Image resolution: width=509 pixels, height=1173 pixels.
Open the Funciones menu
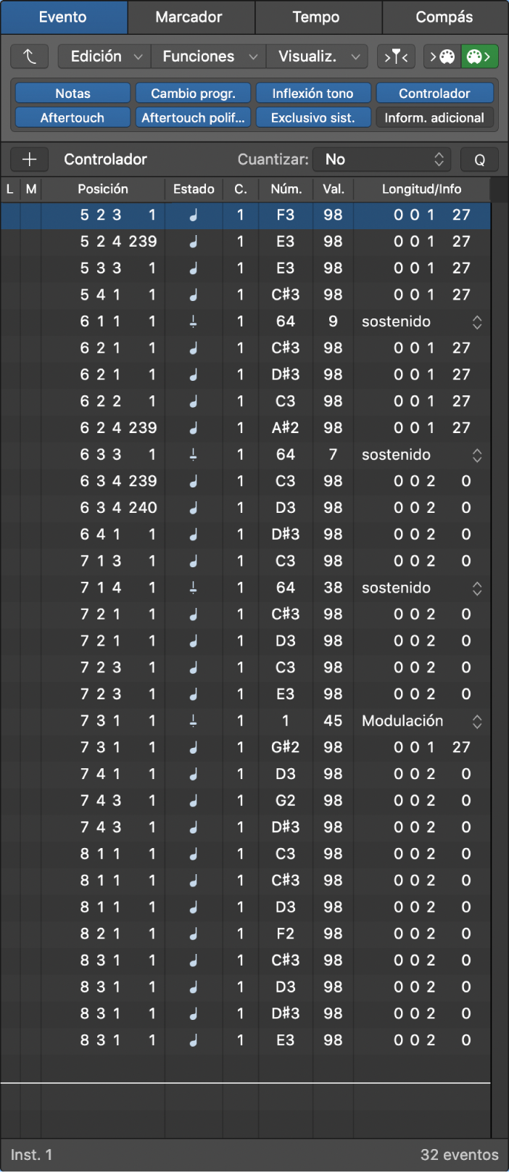(209, 56)
